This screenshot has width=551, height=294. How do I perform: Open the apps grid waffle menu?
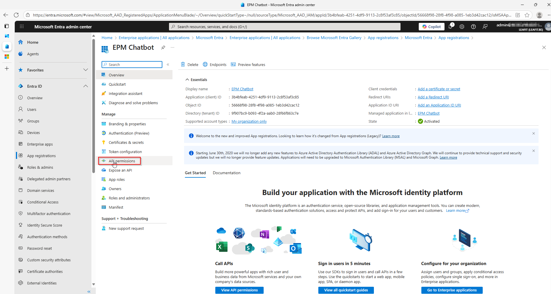click(22, 27)
